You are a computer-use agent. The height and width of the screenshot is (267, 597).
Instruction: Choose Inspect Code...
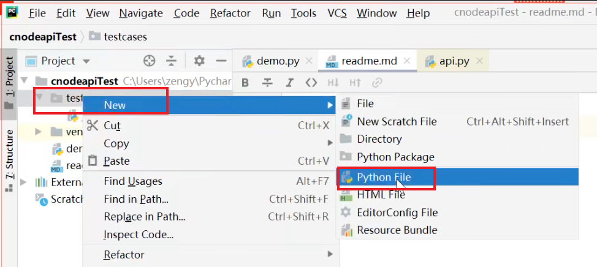[x=210, y=235]
